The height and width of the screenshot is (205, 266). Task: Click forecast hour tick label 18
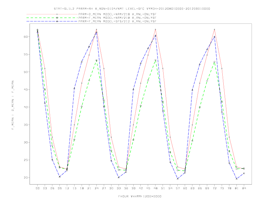pos(82,188)
